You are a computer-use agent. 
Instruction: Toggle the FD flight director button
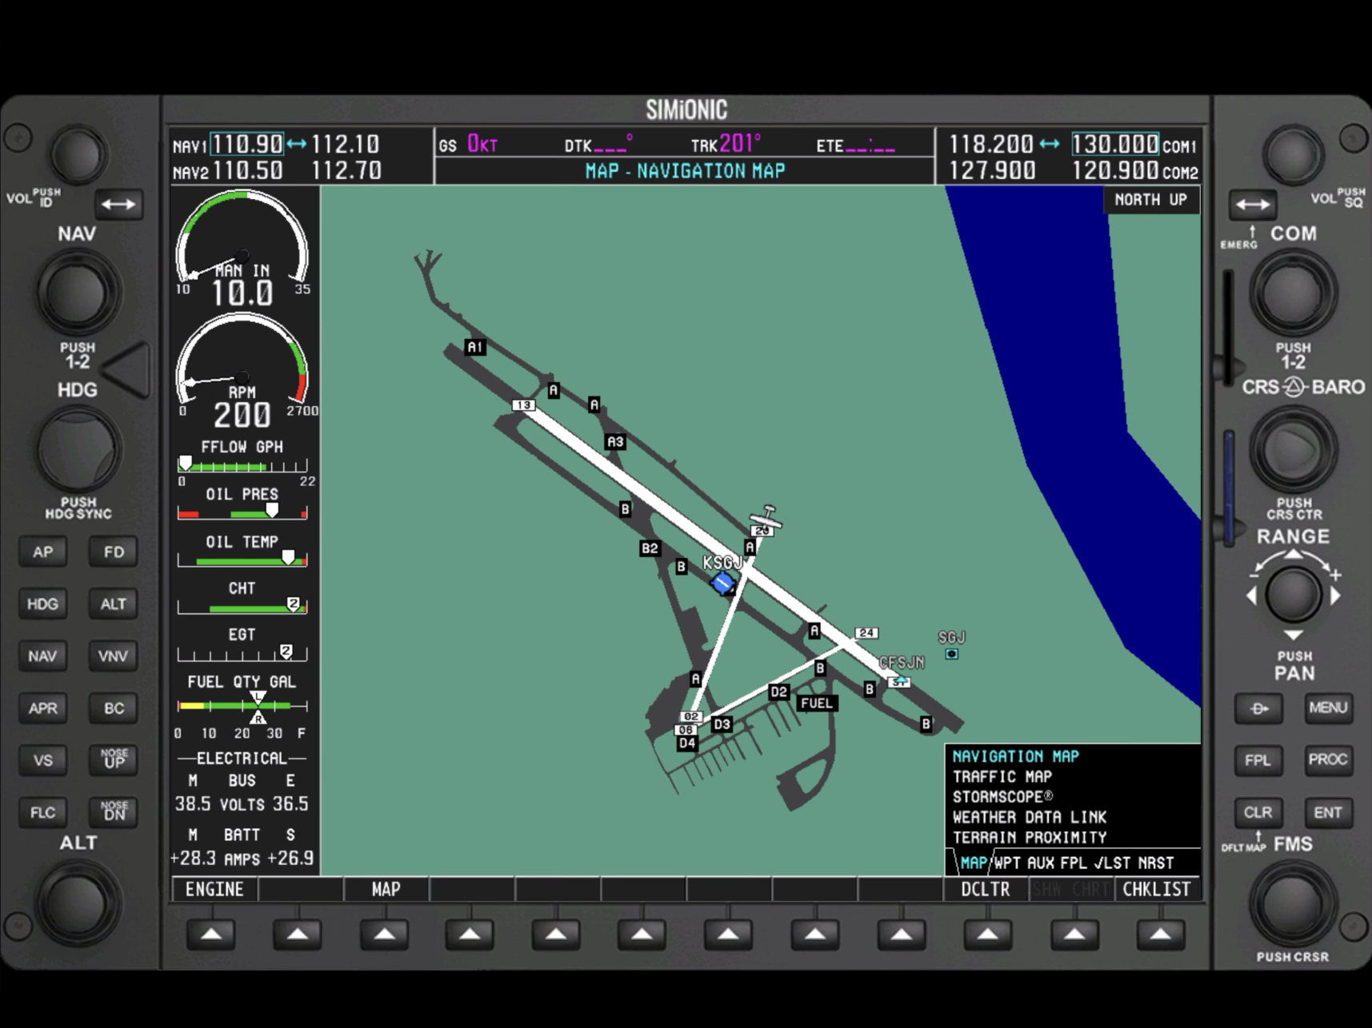point(114,552)
